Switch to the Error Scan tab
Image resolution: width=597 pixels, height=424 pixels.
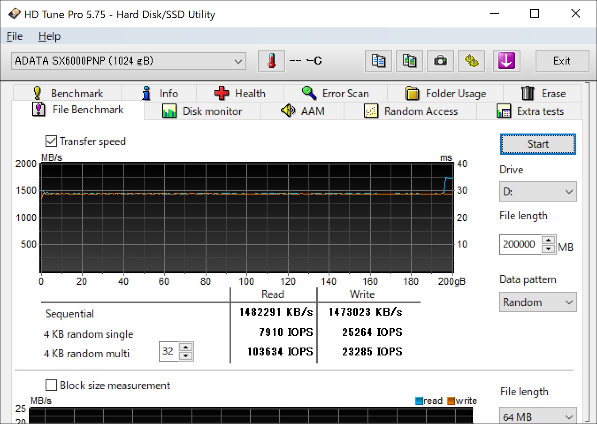pyautogui.click(x=336, y=93)
